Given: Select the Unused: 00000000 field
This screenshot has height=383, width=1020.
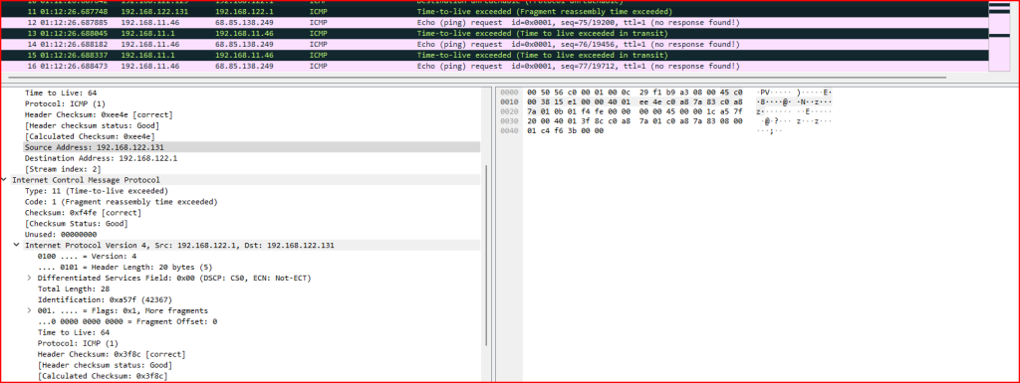Looking at the screenshot, I should [61, 235].
